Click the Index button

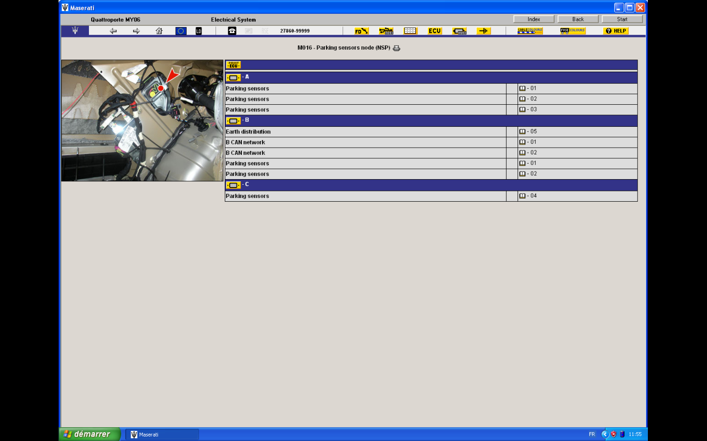pos(534,19)
